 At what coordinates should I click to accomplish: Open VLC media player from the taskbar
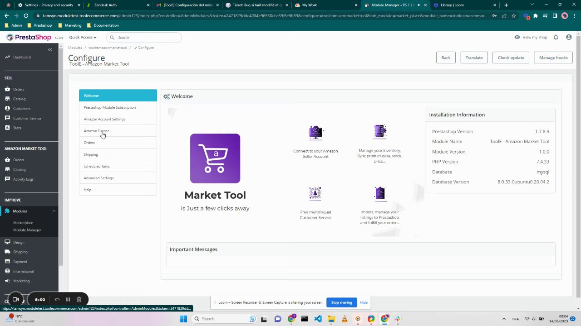(345, 319)
